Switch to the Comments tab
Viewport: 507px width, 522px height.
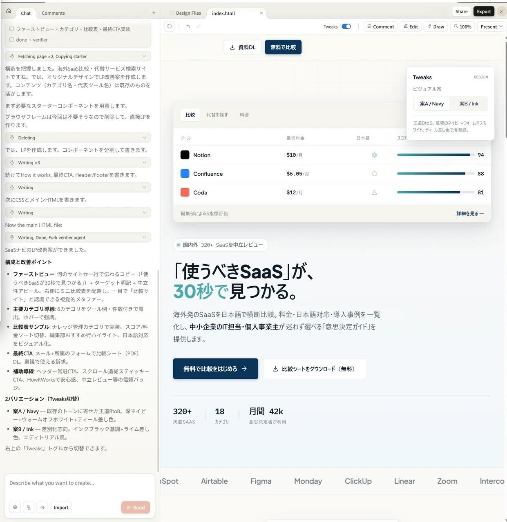(x=53, y=13)
